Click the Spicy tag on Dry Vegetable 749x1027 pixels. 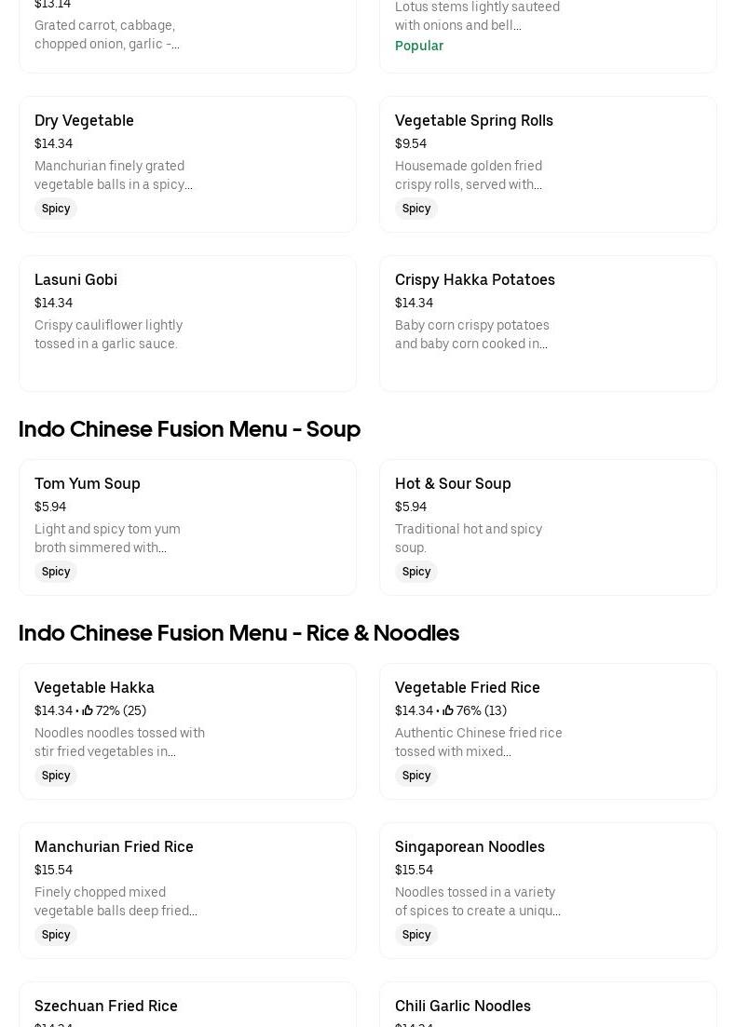(x=56, y=209)
